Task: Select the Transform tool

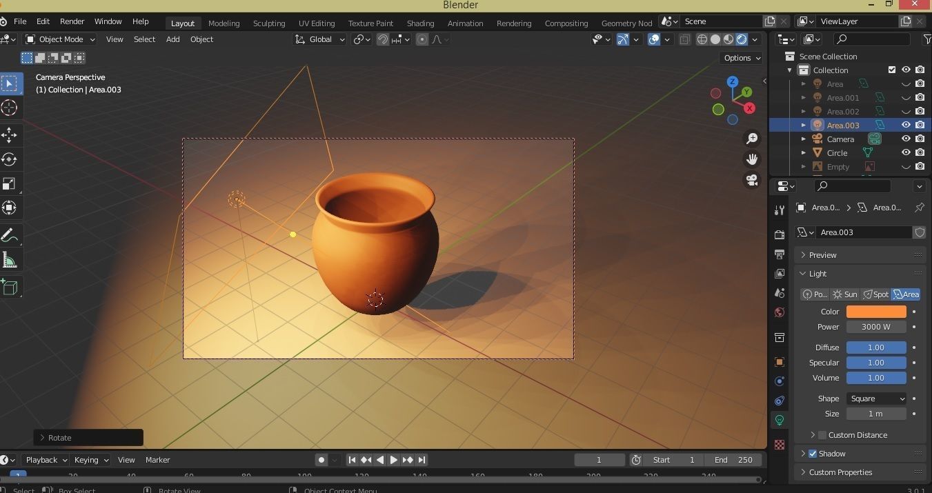Action: 10,208
